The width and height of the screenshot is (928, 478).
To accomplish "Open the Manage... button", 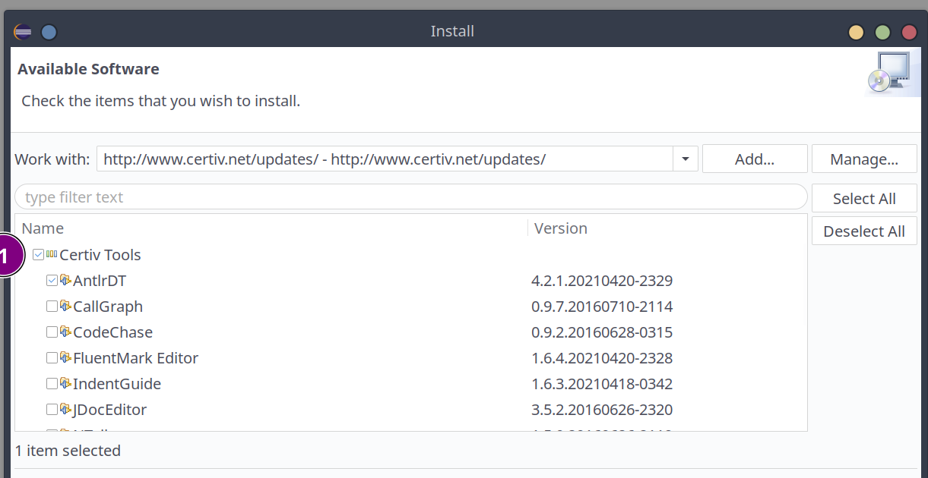I will (863, 159).
